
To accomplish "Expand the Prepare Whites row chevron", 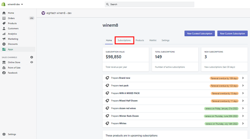I will click(243, 124).
